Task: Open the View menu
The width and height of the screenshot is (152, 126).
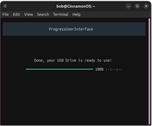Action: (29, 14)
